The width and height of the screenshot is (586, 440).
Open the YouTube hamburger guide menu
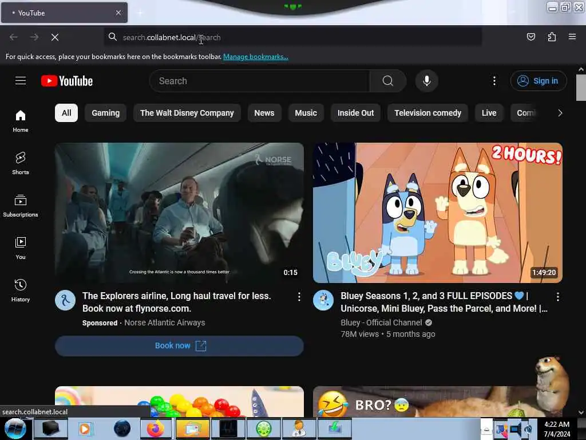tap(21, 81)
